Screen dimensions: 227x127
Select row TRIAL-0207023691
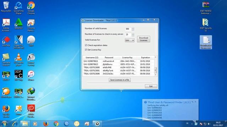pos(118,71)
